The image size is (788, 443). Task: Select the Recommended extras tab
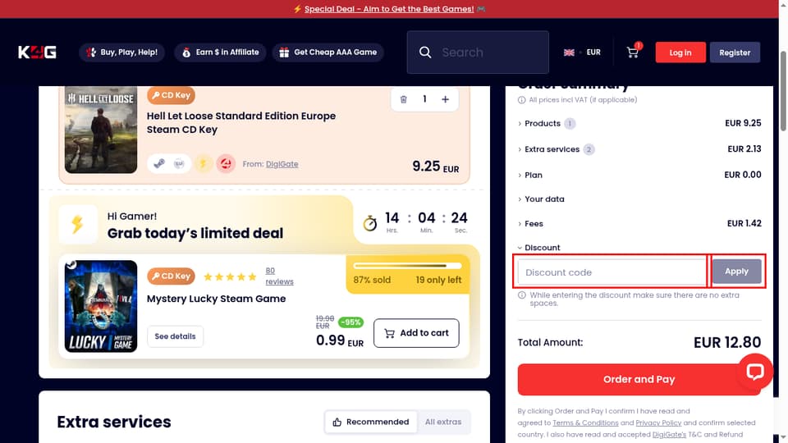tap(371, 422)
